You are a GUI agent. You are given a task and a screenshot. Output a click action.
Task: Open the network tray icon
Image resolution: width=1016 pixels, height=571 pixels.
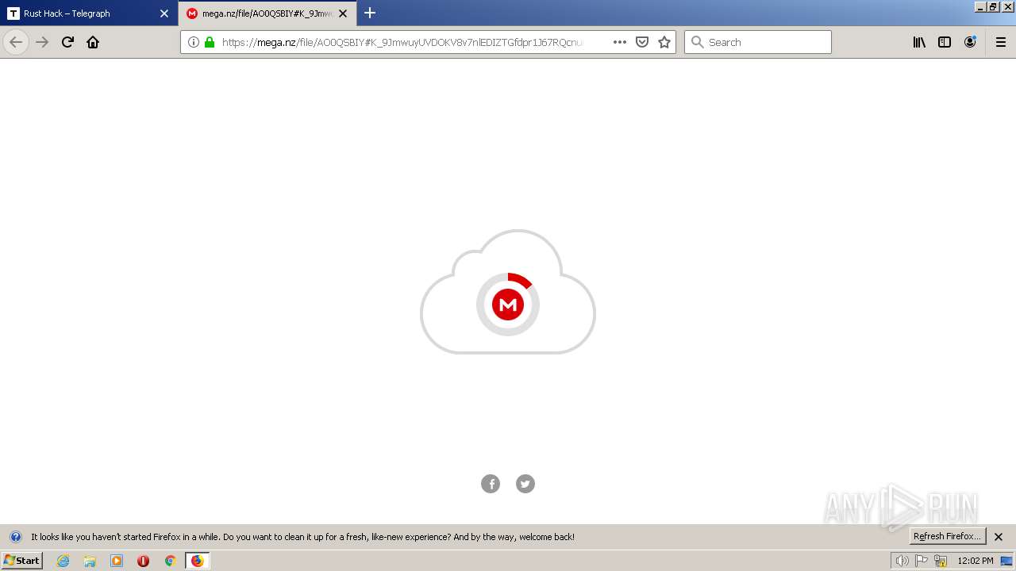click(941, 561)
